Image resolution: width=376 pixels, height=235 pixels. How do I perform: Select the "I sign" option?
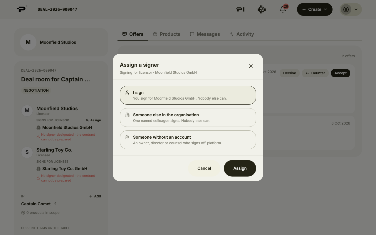[x=188, y=95]
